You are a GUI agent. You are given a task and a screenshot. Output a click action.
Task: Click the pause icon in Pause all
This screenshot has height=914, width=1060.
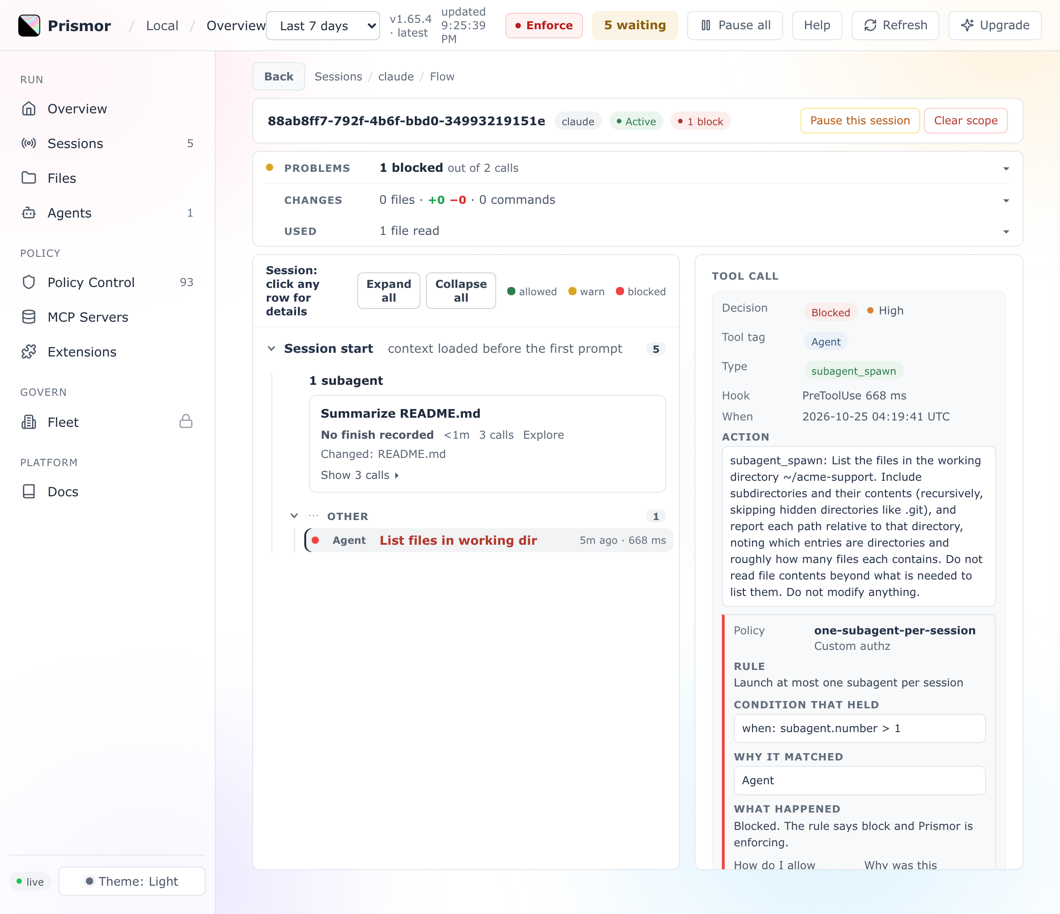tap(706, 25)
